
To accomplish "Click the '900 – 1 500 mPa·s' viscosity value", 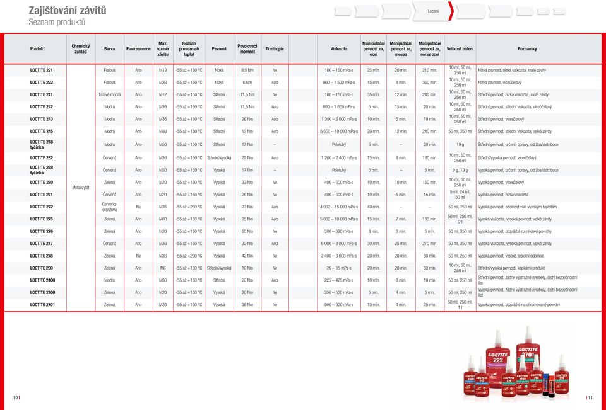I will pos(339,82).
